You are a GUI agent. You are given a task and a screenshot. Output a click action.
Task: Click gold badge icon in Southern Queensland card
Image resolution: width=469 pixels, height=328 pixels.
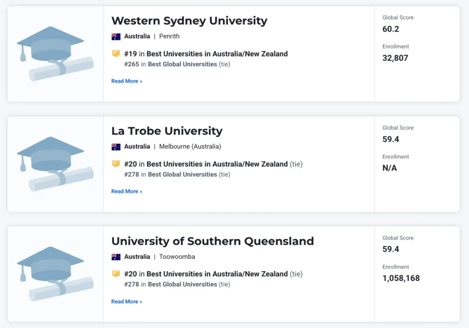(x=116, y=274)
